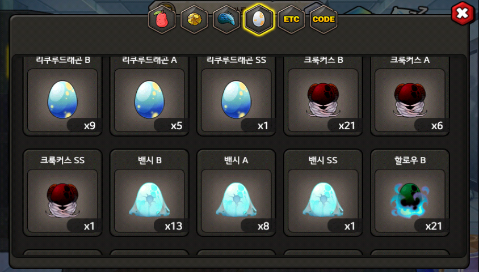Open the CODE tab
Screen dimensions: 479x272
324,19
